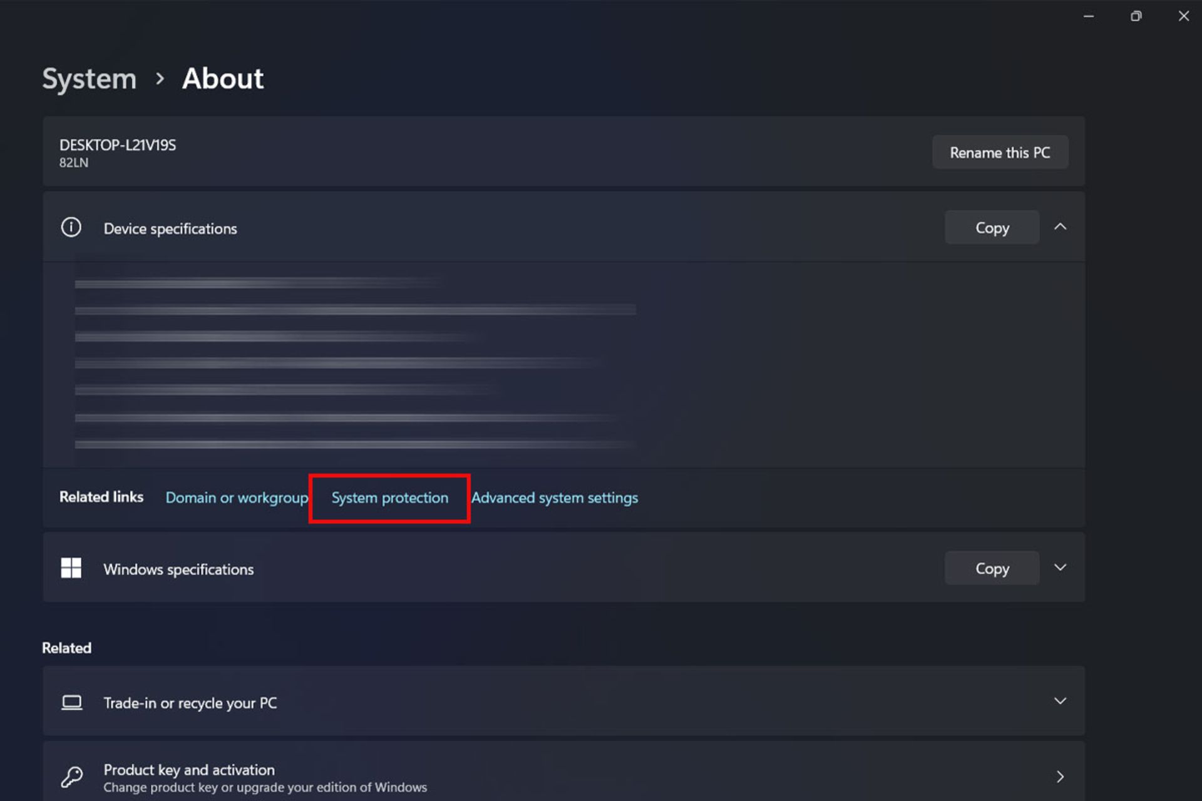Image resolution: width=1202 pixels, height=801 pixels.
Task: Copy device specifications to clipboard
Action: pos(992,227)
